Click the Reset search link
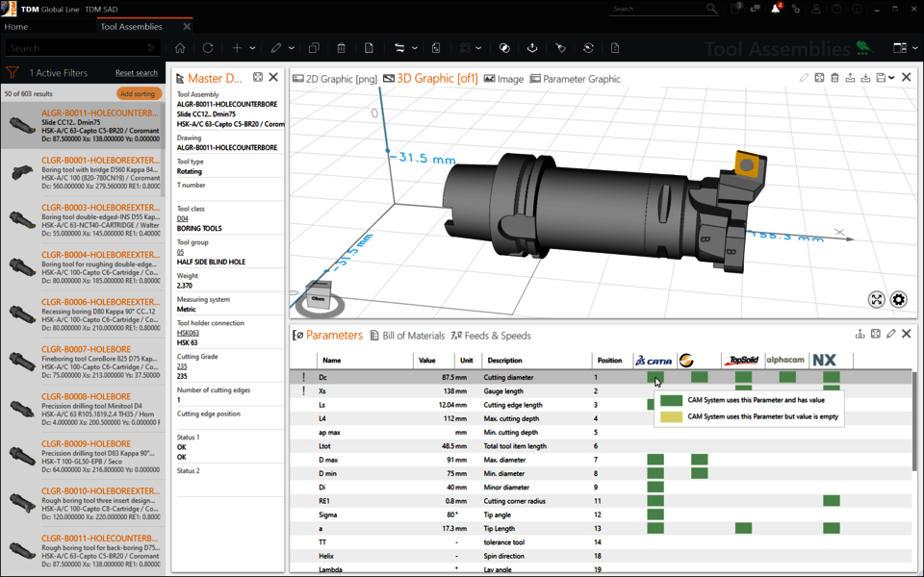The image size is (924, 577). coord(137,73)
